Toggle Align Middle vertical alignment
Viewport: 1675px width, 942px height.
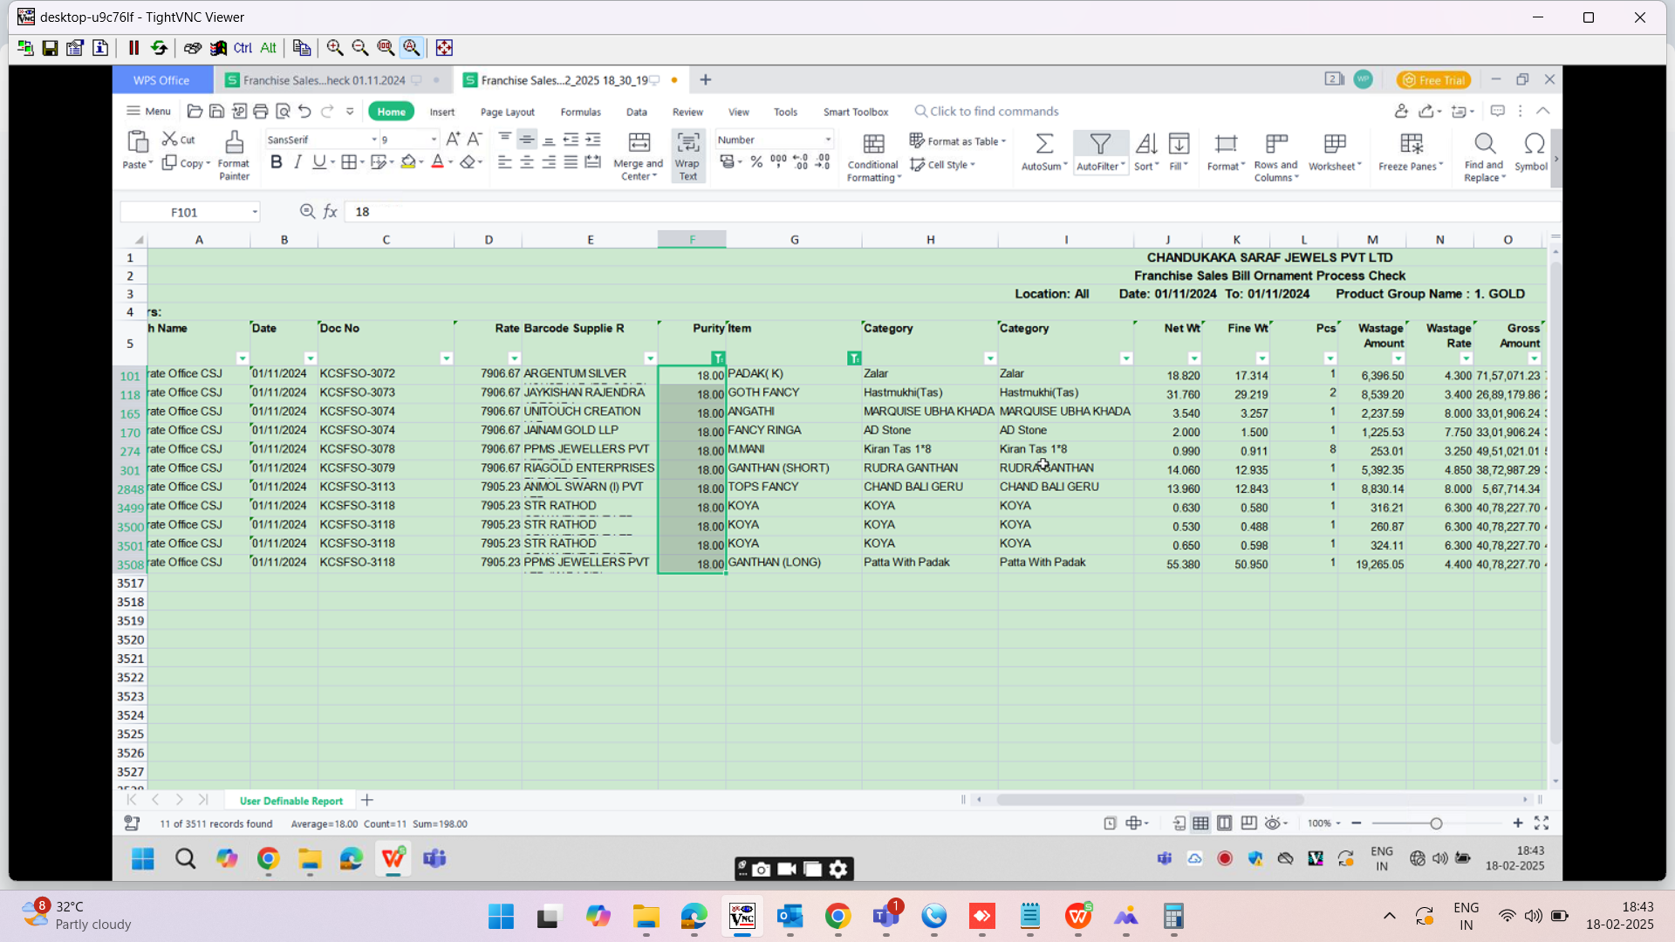[x=527, y=140]
